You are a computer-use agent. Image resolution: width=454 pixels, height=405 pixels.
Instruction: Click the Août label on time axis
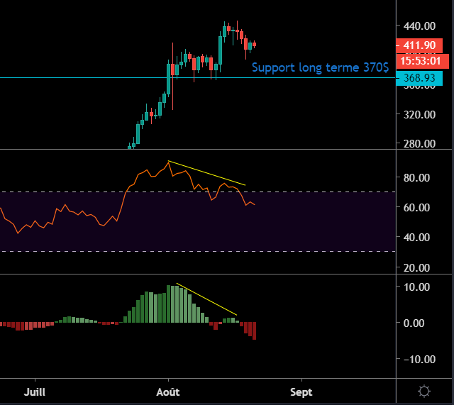pos(167,392)
